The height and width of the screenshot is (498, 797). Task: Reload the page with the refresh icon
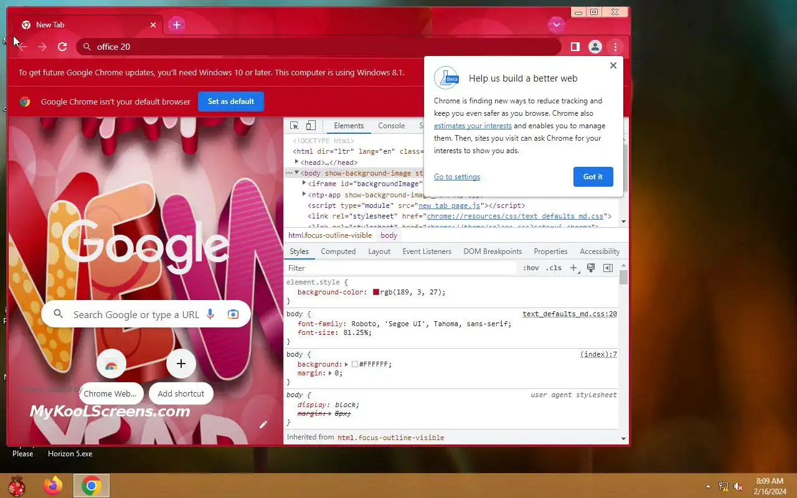62,47
